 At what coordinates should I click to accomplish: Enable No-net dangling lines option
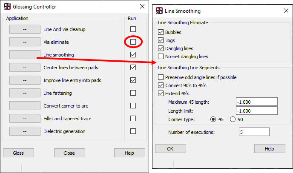tap(161, 56)
